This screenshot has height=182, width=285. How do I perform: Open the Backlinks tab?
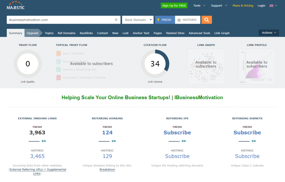pyautogui.click(x=86, y=33)
